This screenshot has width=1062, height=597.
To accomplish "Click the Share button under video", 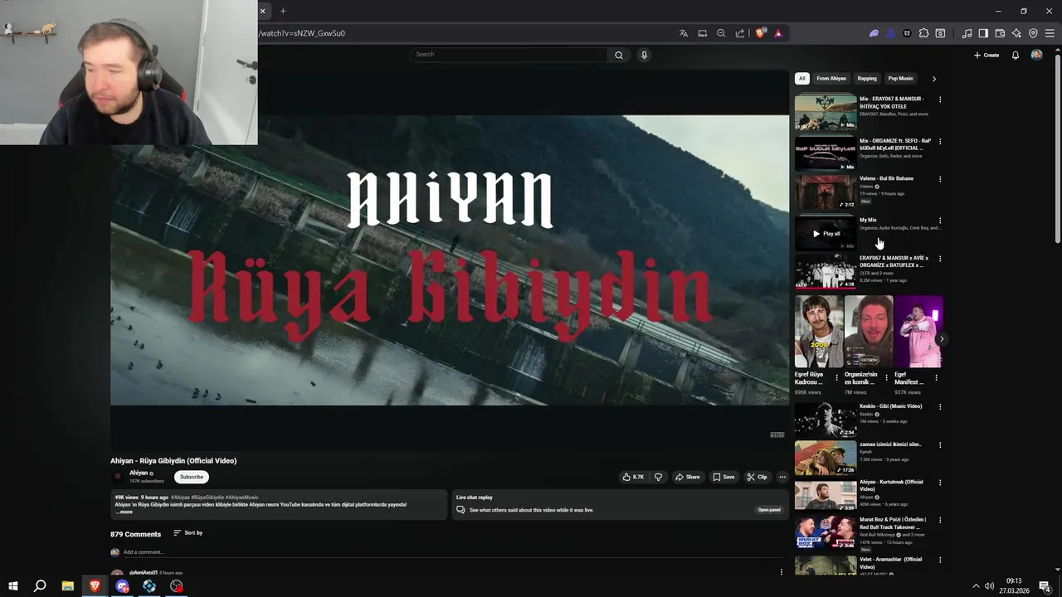I will (x=687, y=477).
